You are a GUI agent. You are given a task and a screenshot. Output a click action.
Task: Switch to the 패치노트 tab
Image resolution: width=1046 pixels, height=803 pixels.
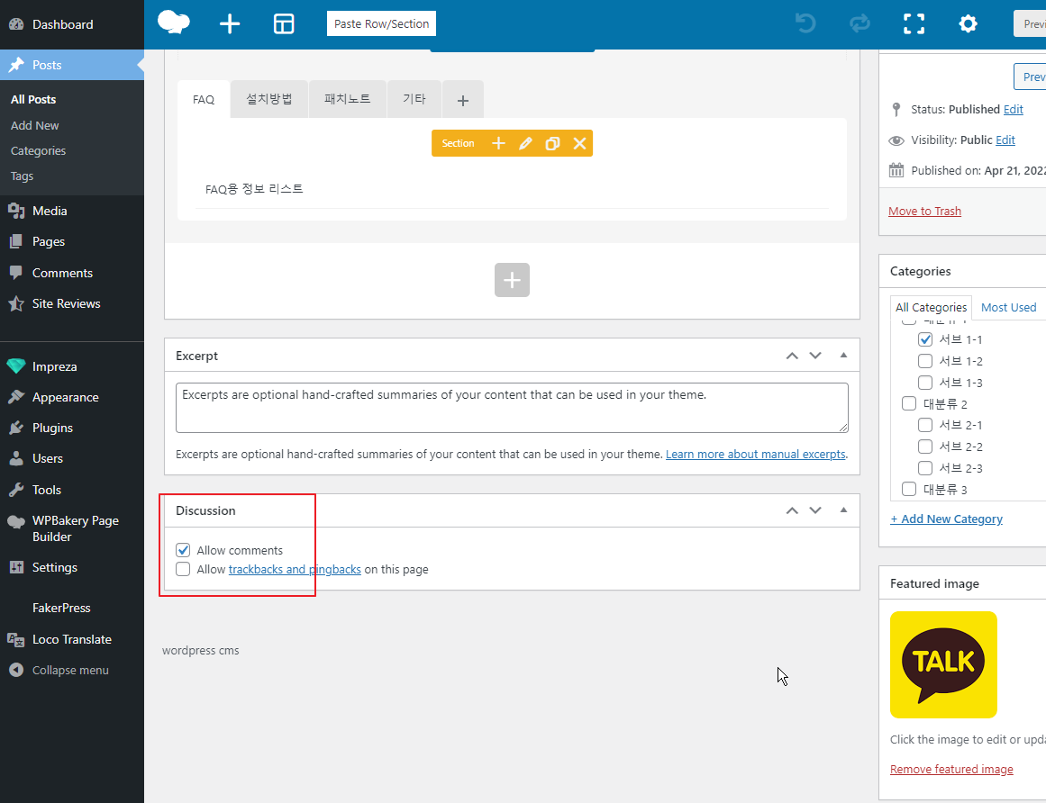point(348,99)
